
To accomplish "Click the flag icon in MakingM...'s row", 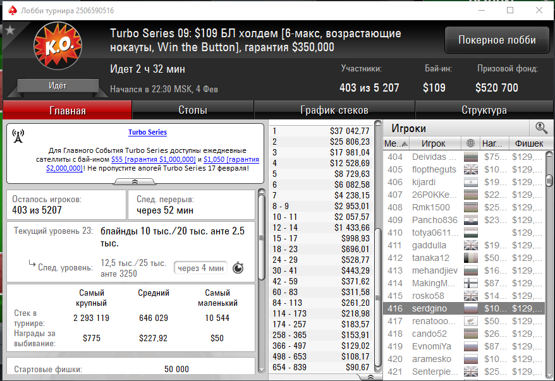I will point(471,283).
